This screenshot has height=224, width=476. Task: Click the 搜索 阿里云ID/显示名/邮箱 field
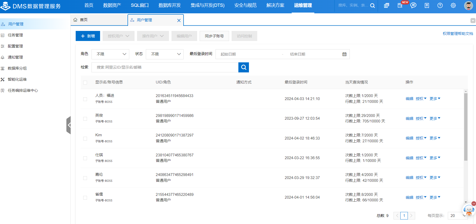pyautogui.click(x=165, y=67)
